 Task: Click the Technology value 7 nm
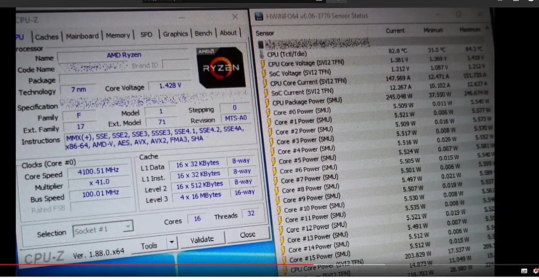click(79, 90)
